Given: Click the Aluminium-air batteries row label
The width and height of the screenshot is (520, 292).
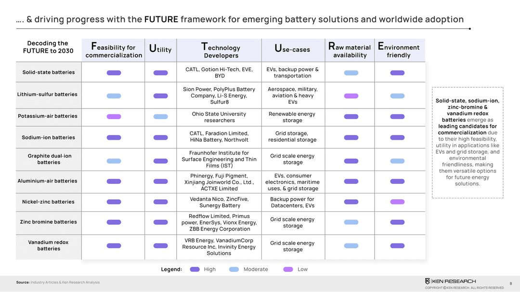Looking at the screenshot, I should [x=48, y=181].
